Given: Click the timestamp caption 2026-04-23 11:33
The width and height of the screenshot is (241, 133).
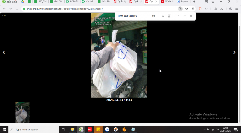Looking at the screenshot, I should point(119,100).
